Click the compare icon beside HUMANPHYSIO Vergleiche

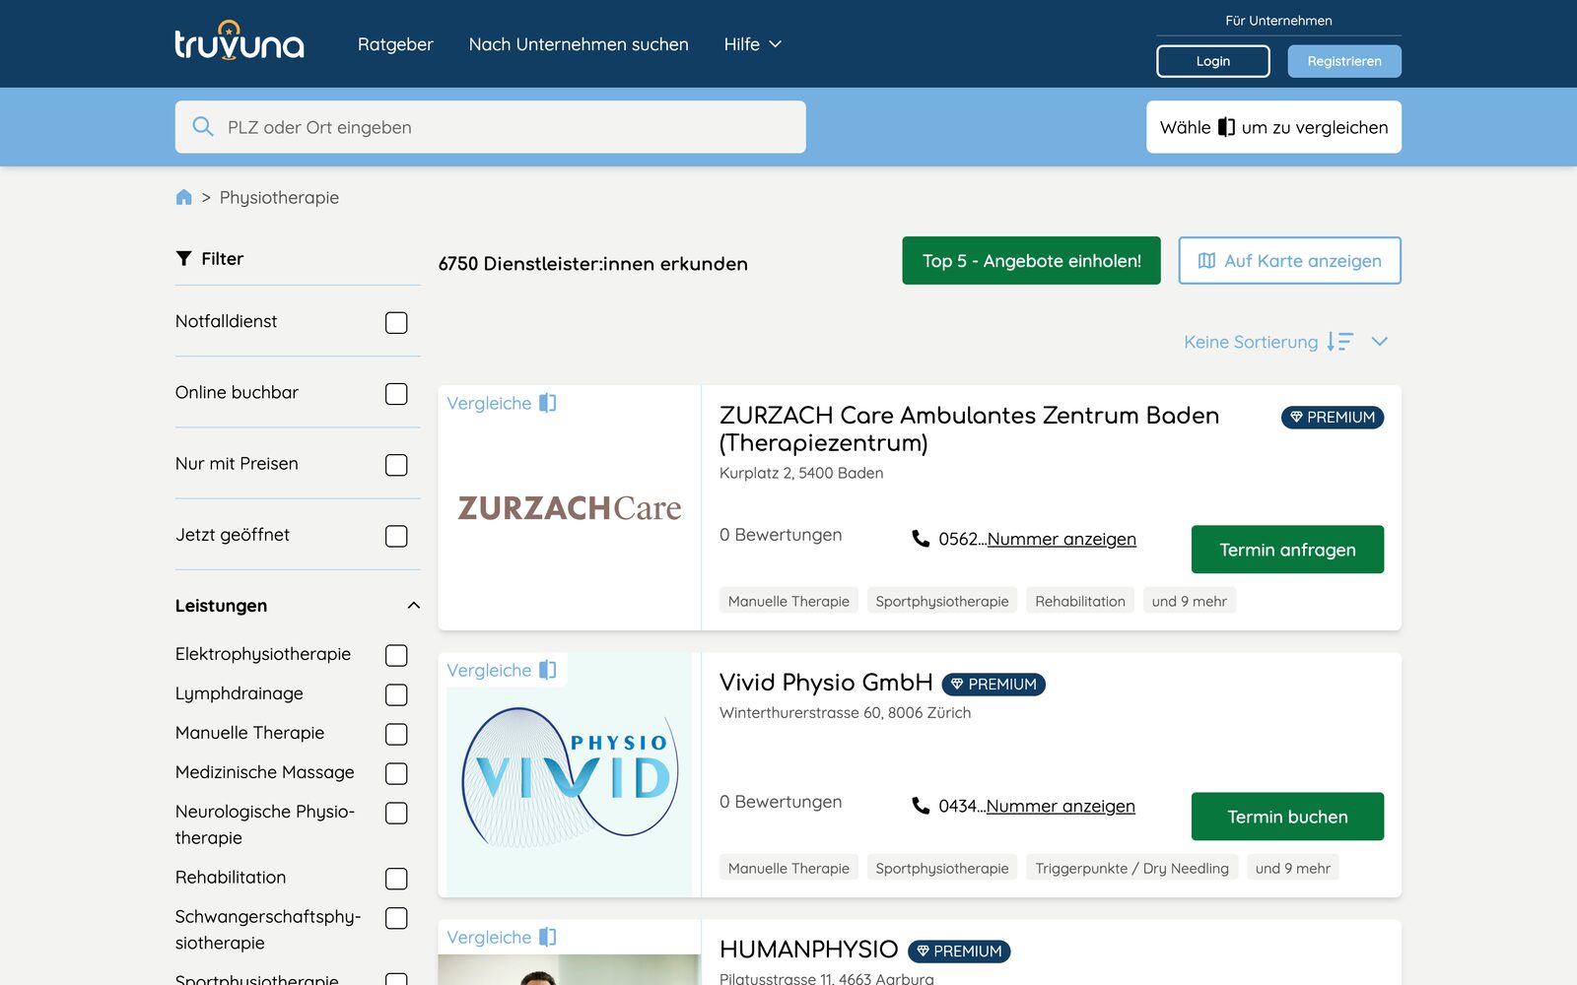[548, 937]
